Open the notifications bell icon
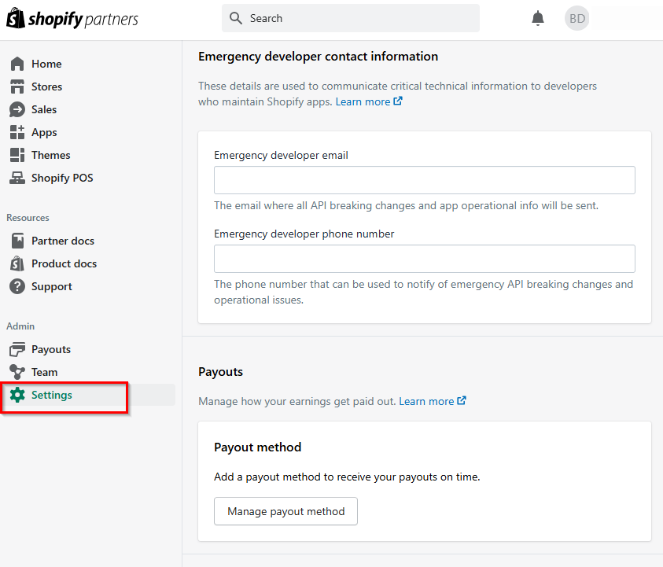The height and width of the screenshot is (567, 663). click(x=538, y=18)
